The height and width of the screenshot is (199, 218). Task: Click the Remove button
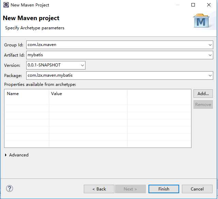click(x=203, y=104)
